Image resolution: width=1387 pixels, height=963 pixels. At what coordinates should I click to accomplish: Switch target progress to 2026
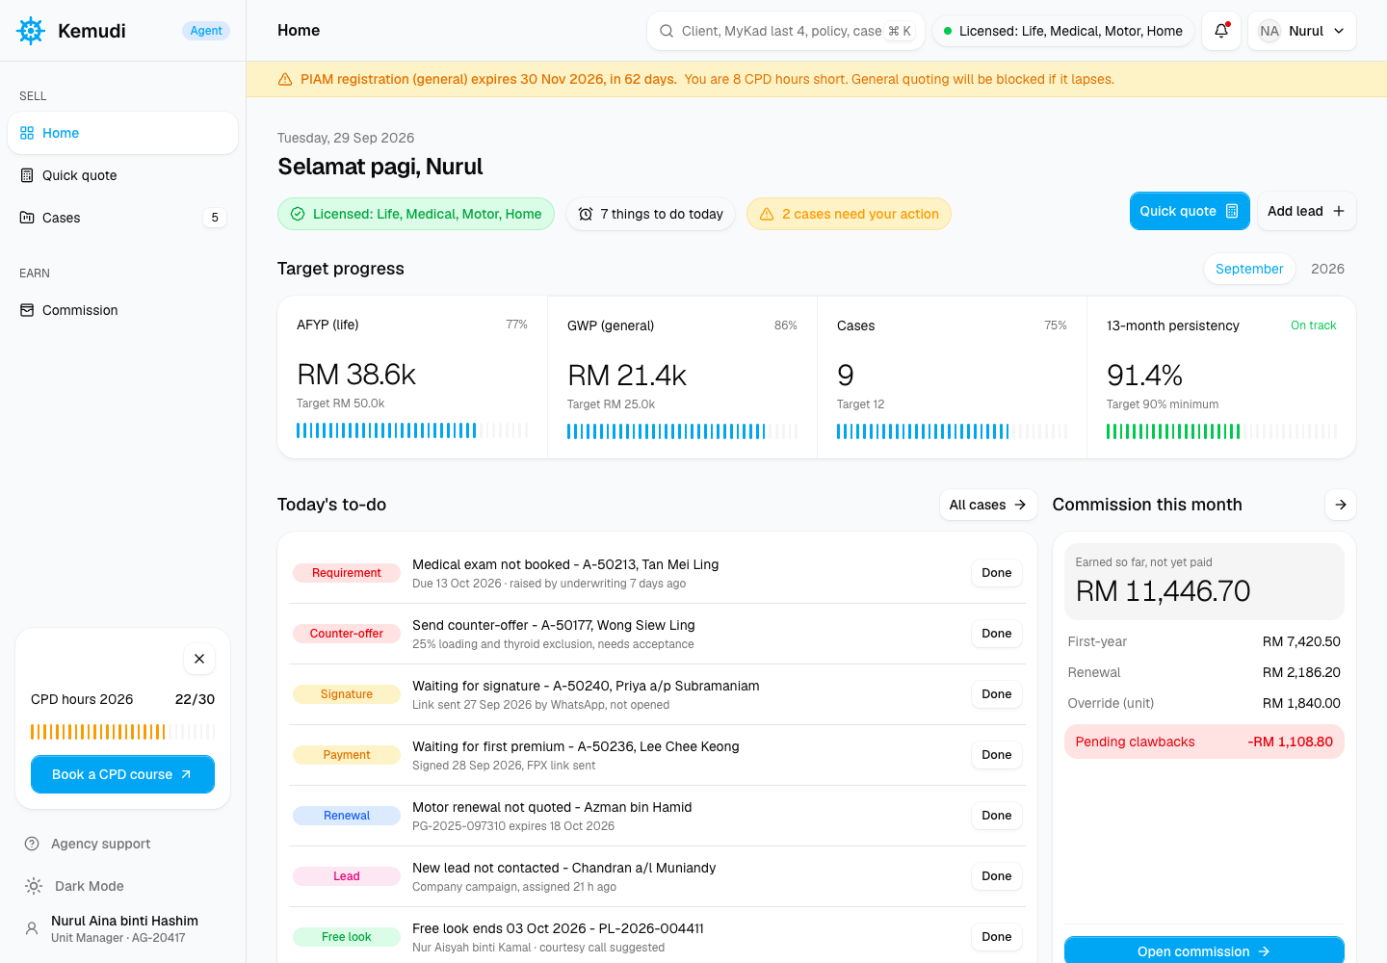click(1327, 269)
